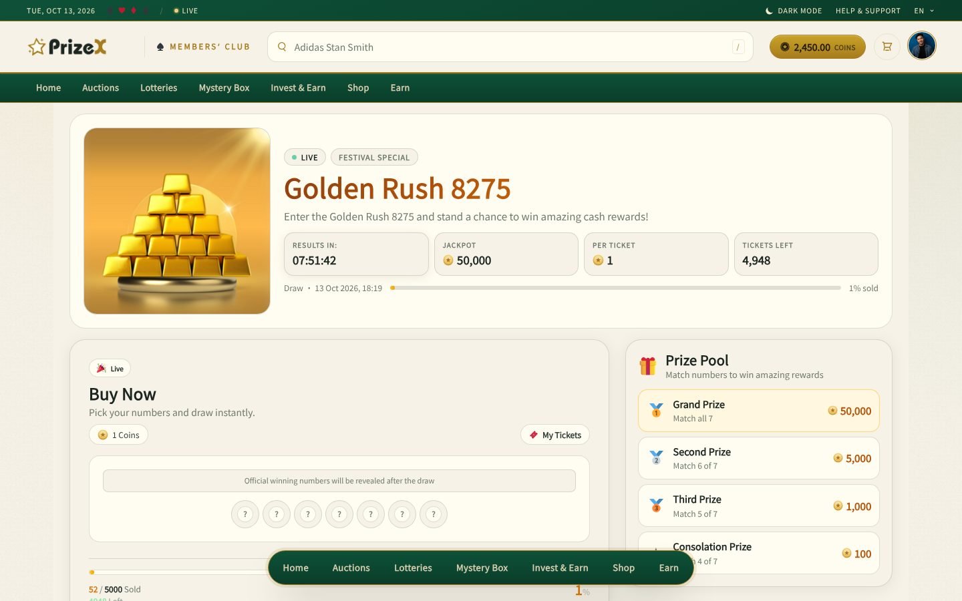Screen dimensions: 962x601
Task: Click the 4,948 tickets left value
Action: (x=756, y=260)
